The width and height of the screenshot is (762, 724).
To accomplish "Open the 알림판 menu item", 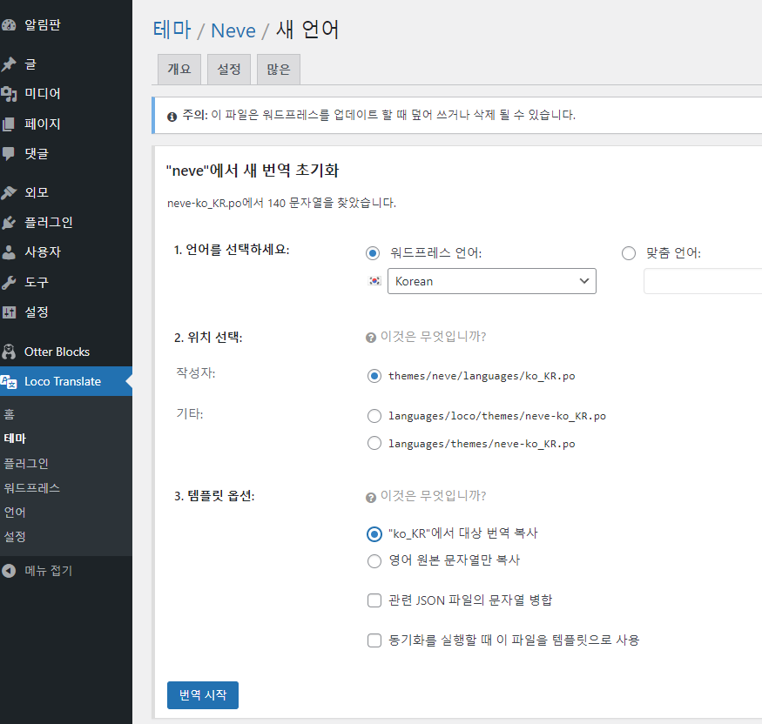I will coord(66,25).
